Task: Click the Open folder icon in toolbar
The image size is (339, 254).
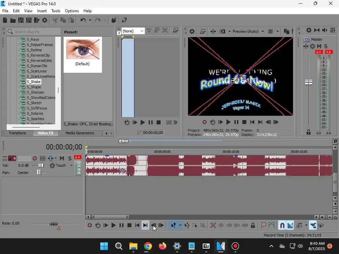Action: (13, 20)
